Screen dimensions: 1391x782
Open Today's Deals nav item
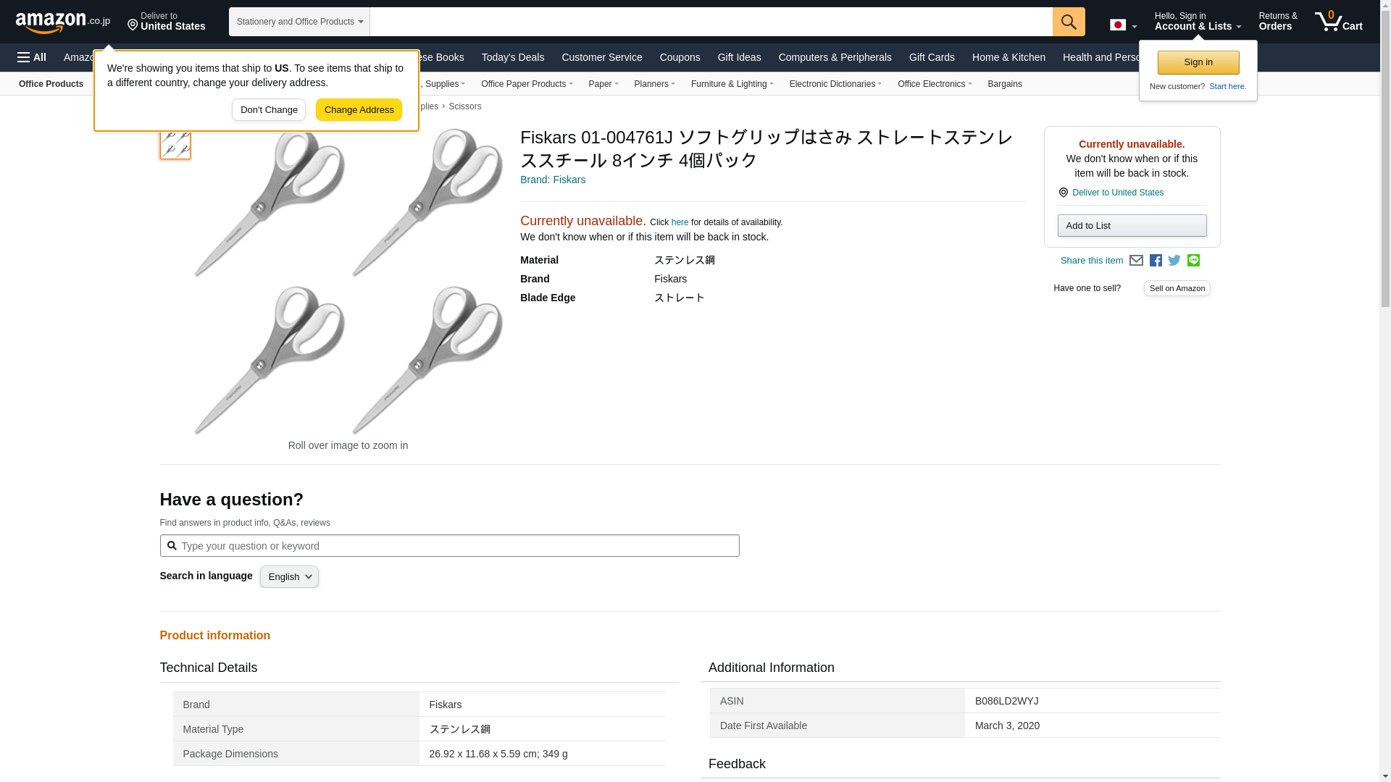[512, 57]
